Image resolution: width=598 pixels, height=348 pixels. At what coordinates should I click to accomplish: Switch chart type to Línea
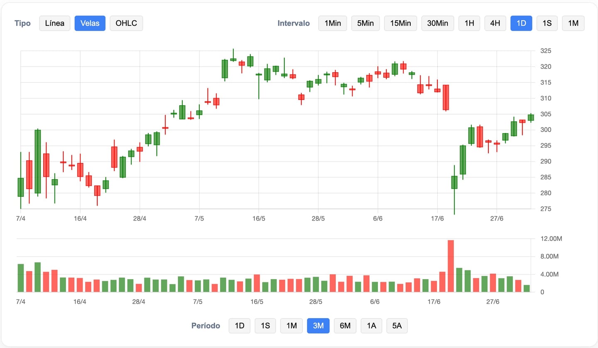[54, 23]
